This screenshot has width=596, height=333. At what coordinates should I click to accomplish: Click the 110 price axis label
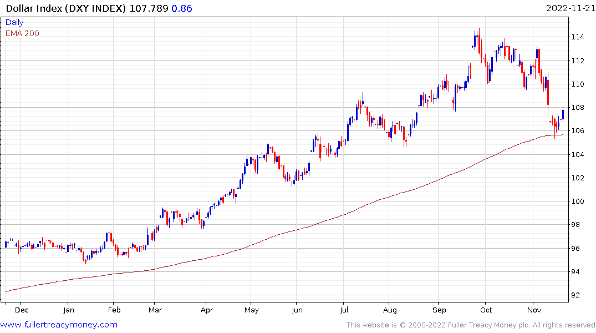tap(578, 84)
